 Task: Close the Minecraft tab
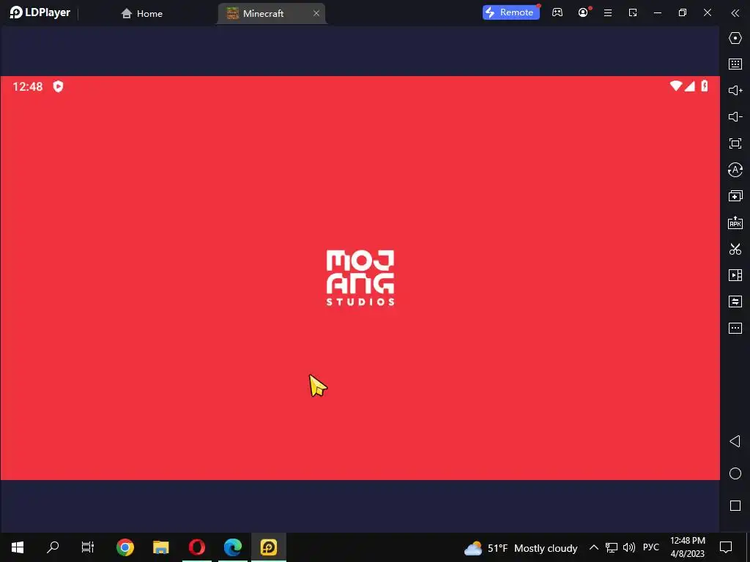click(316, 13)
